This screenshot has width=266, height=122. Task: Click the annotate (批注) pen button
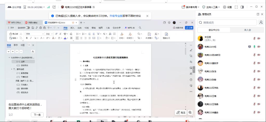pos(181,113)
